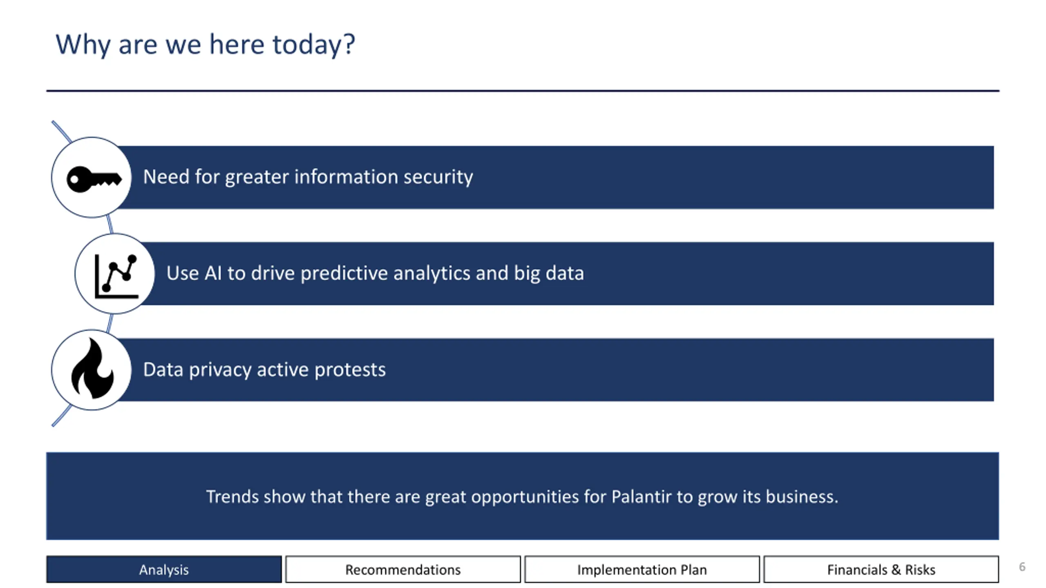Go to the Implementation Plan tab

[642, 569]
